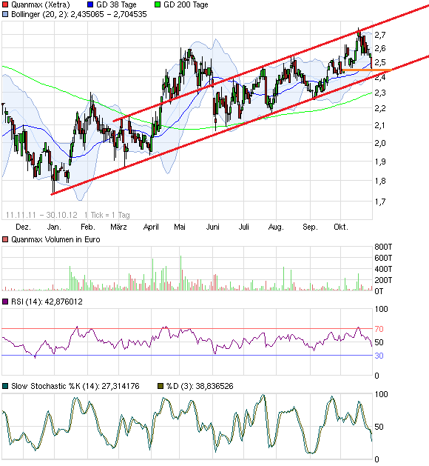This screenshot has height=466, width=429.
Task: Click the '1 Tick = 1 Tag' note
Action: tap(107, 215)
